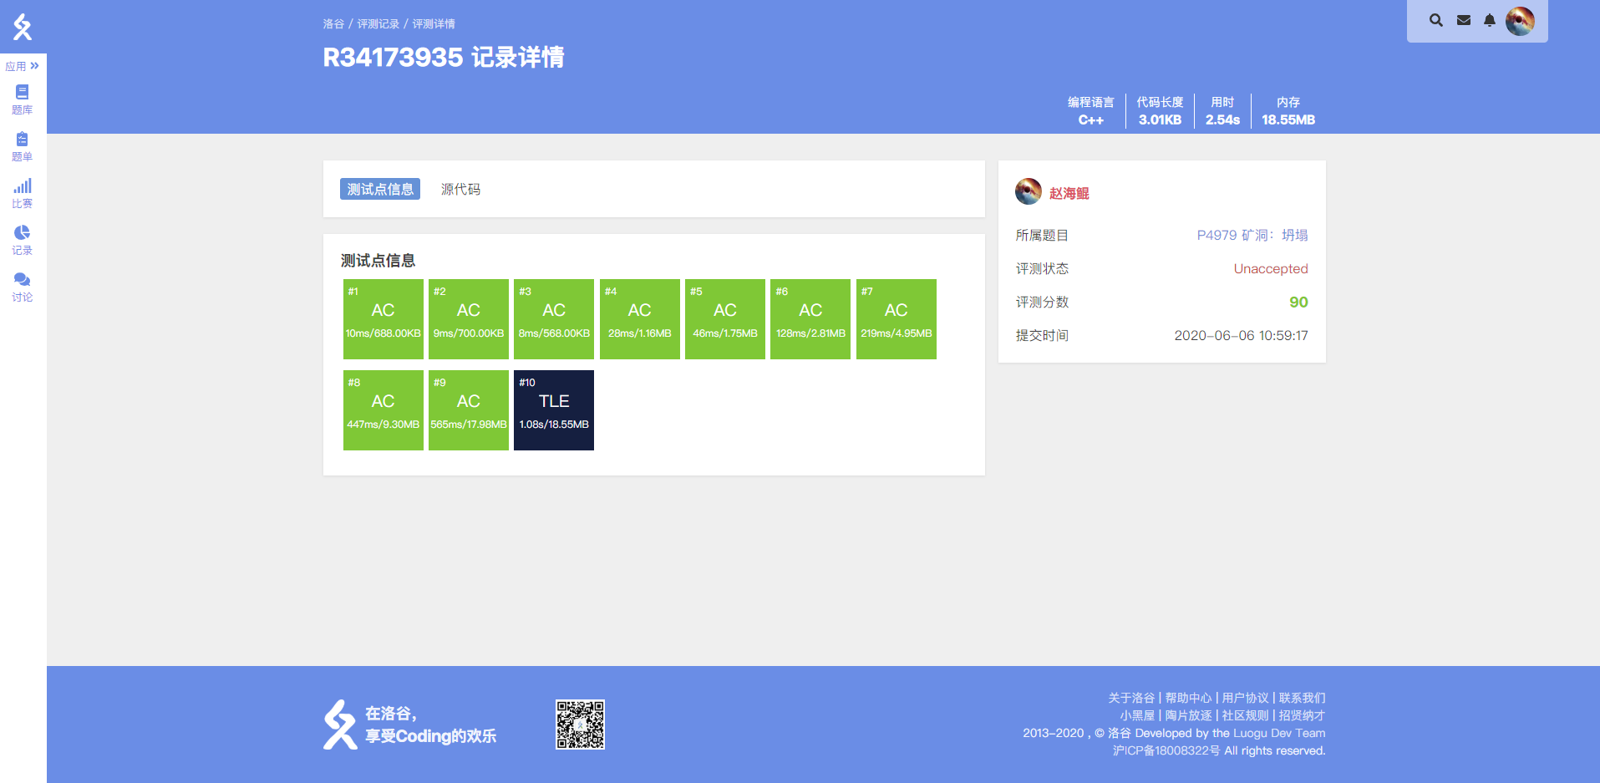Image resolution: width=1600 pixels, height=783 pixels.
Task: Open the 讨论 discussion icon
Action: click(23, 286)
